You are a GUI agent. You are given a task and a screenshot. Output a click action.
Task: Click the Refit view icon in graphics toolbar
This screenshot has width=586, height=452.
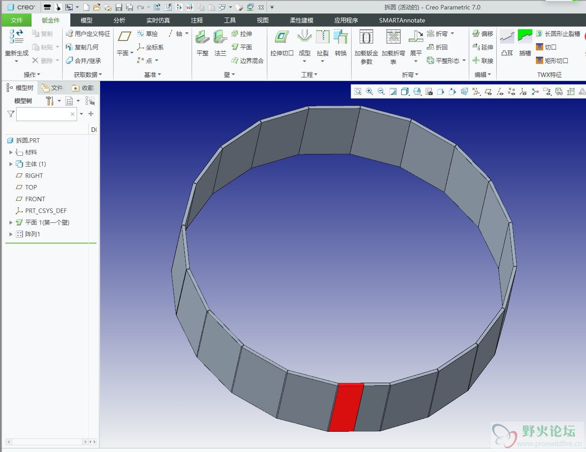[x=358, y=91]
